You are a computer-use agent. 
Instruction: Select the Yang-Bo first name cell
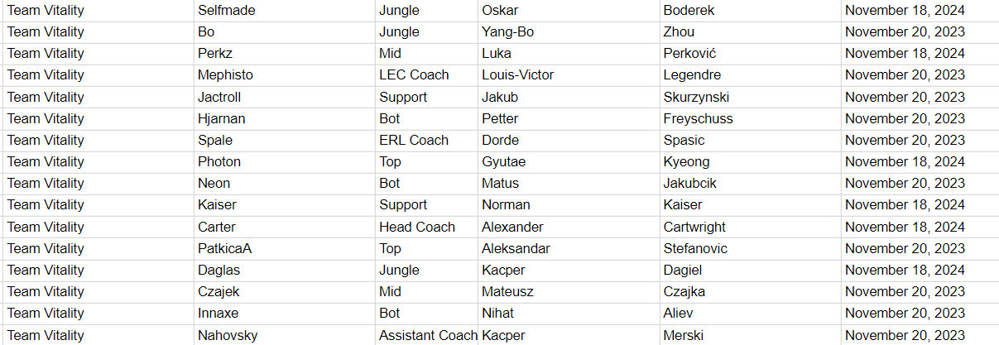click(569, 32)
